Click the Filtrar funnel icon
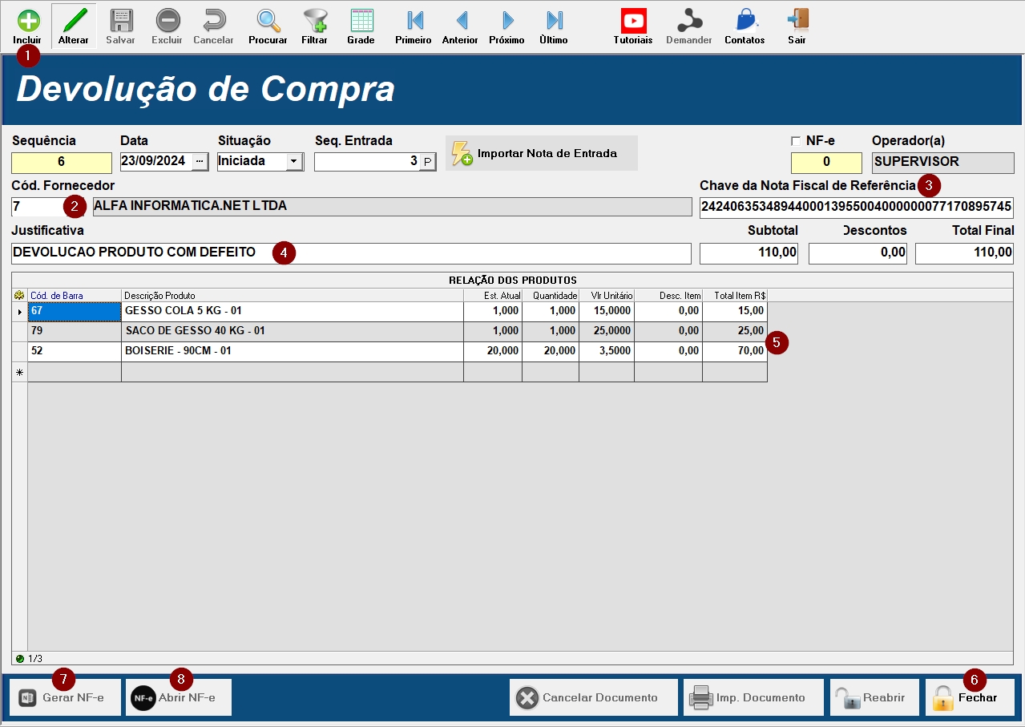 click(x=314, y=22)
